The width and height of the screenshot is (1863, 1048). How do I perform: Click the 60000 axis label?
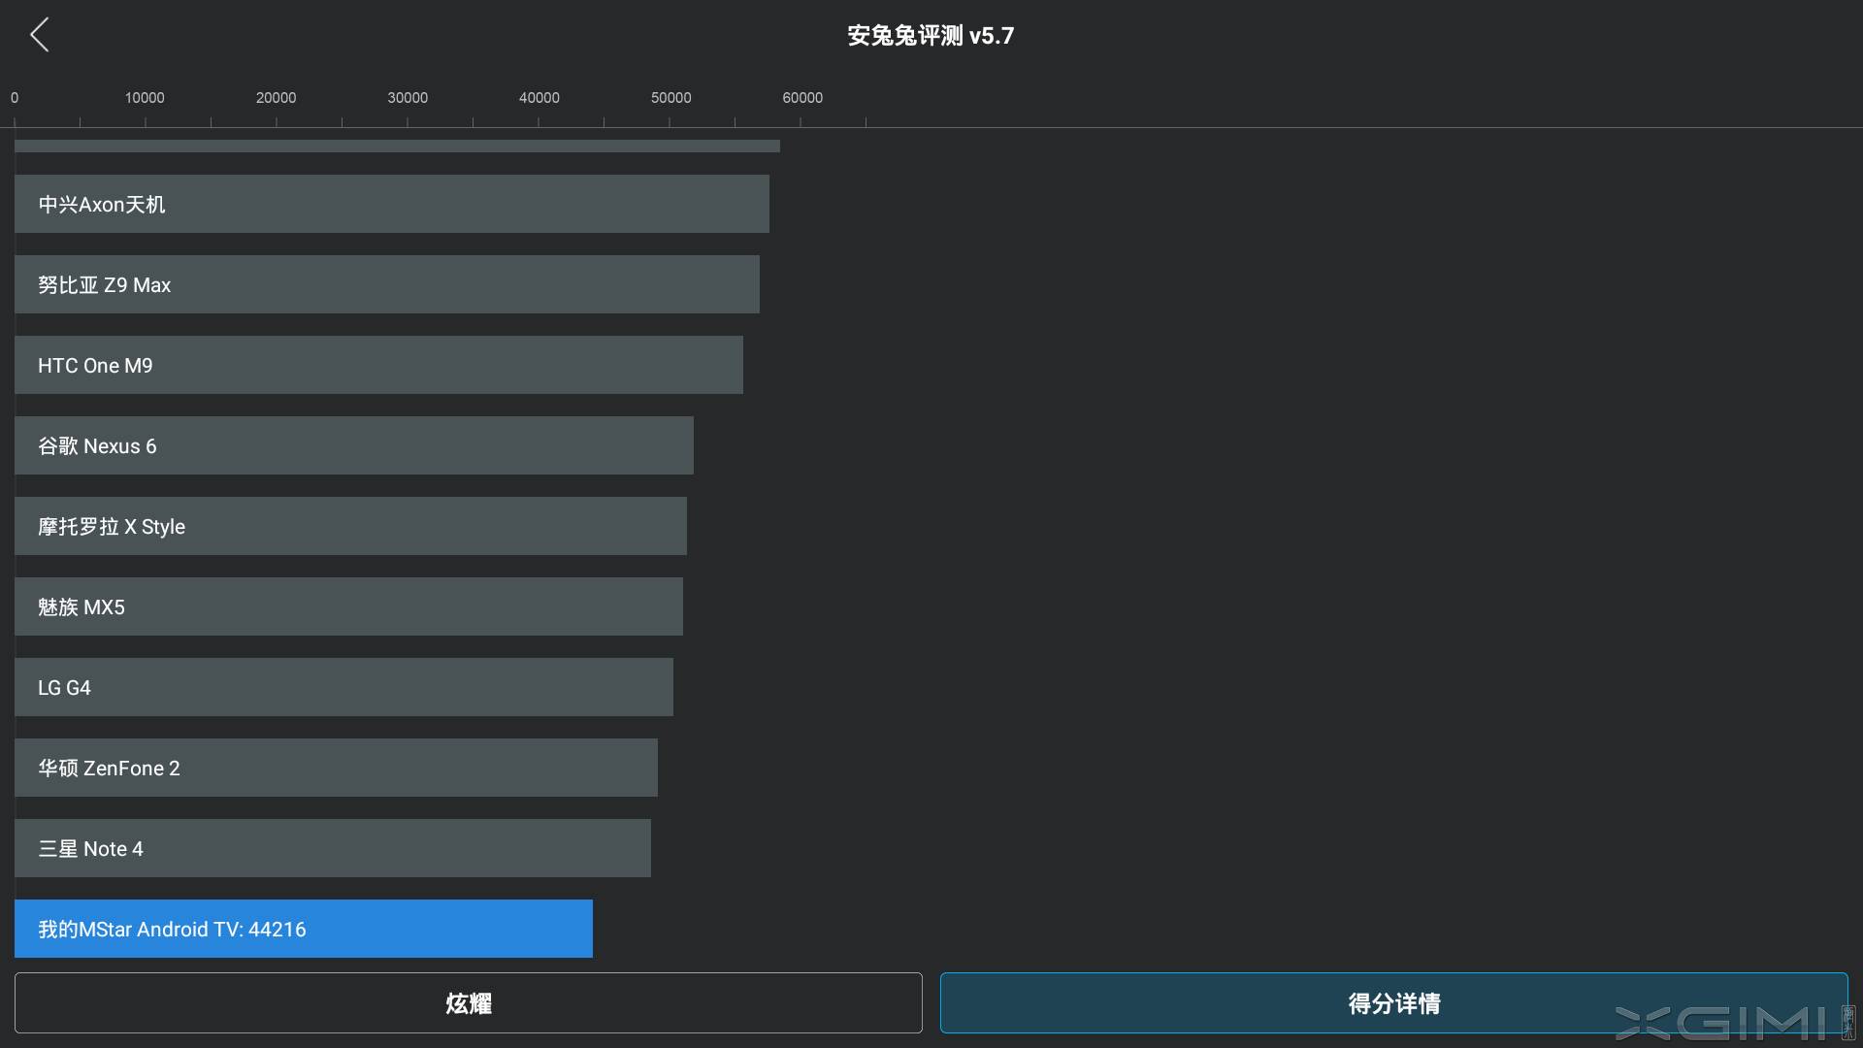click(x=801, y=97)
